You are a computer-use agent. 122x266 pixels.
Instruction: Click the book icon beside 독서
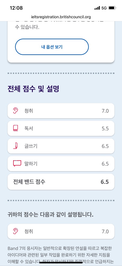[16, 128]
